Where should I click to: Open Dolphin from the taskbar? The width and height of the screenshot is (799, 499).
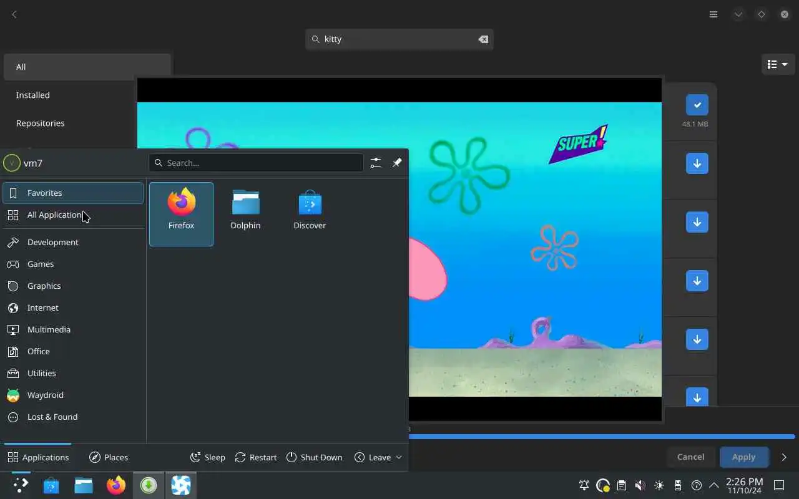tap(84, 485)
